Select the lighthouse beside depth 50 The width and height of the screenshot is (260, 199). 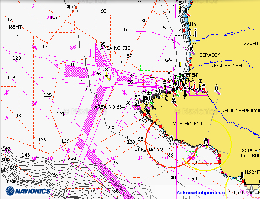[138, 103]
